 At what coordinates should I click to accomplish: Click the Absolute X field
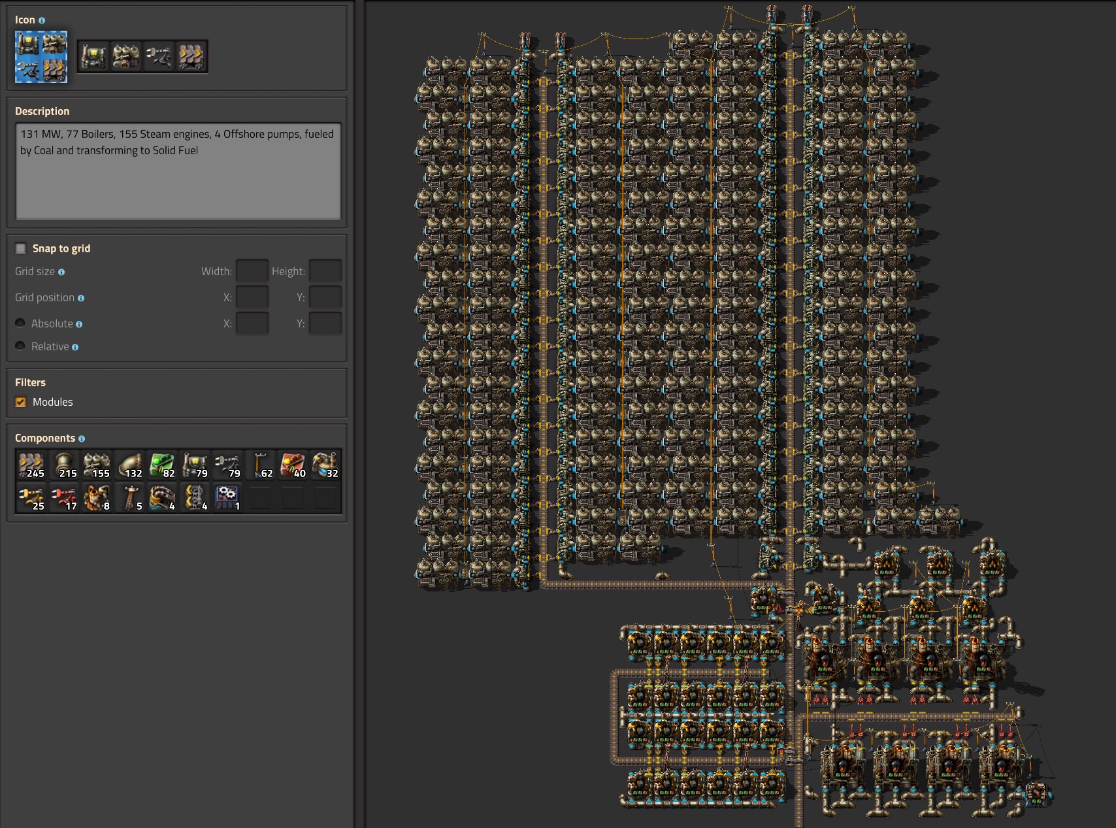click(252, 323)
